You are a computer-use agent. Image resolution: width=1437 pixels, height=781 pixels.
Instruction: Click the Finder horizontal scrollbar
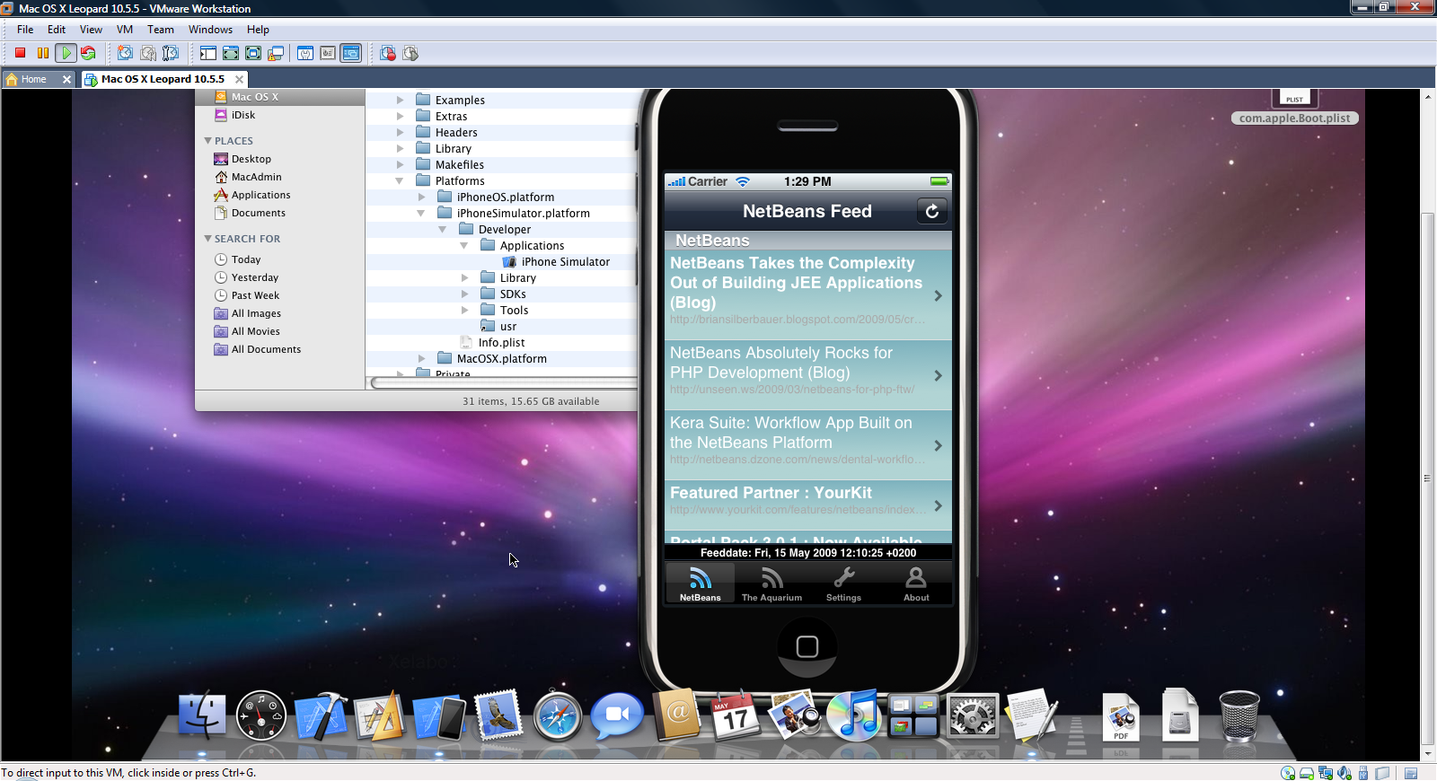504,383
